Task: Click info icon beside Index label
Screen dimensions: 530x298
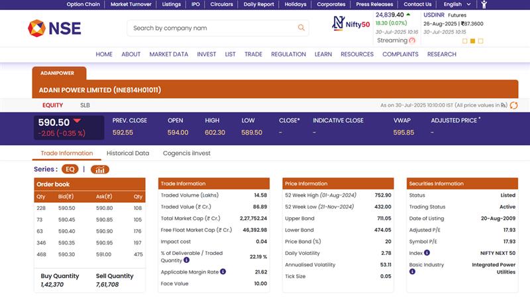Action: [x=427, y=252]
